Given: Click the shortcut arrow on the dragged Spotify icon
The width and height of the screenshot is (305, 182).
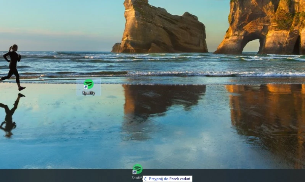Looking at the screenshot, I should [134, 172].
